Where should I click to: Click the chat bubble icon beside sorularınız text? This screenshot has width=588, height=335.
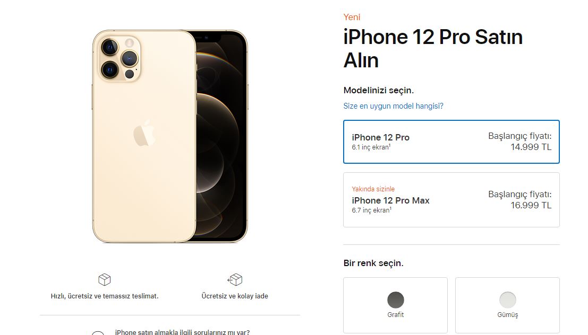tap(98, 333)
